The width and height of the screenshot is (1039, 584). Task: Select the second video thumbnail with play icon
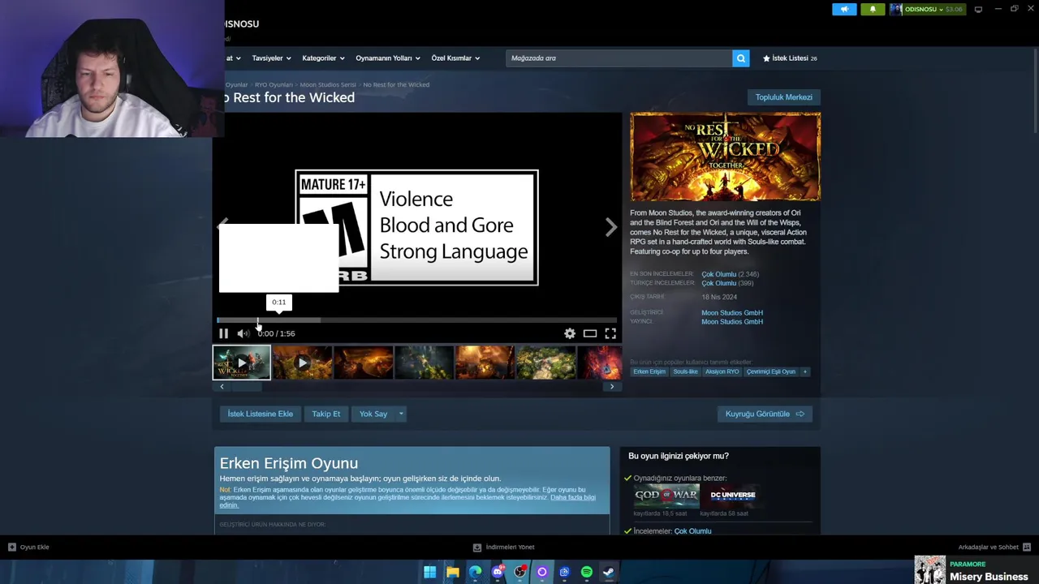click(303, 363)
